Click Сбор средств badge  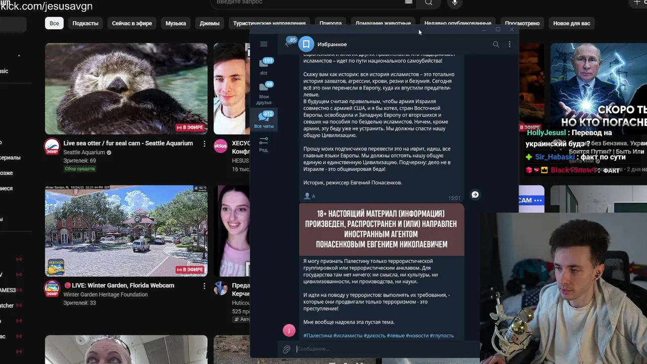[x=80, y=169]
